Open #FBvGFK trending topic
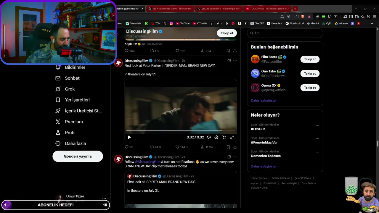379x213 pixels. tap(258, 129)
